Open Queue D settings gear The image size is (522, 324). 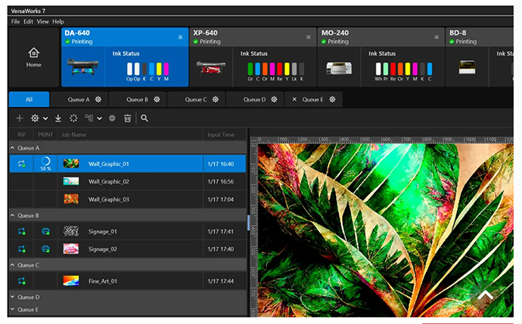[274, 100]
